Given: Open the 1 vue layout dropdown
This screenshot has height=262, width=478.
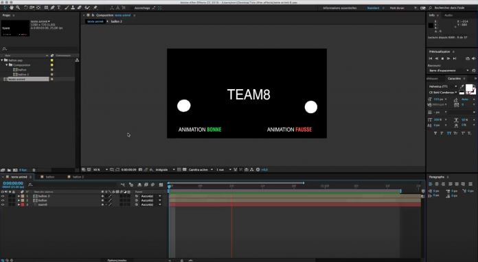Looking at the screenshot, I should point(223,170).
